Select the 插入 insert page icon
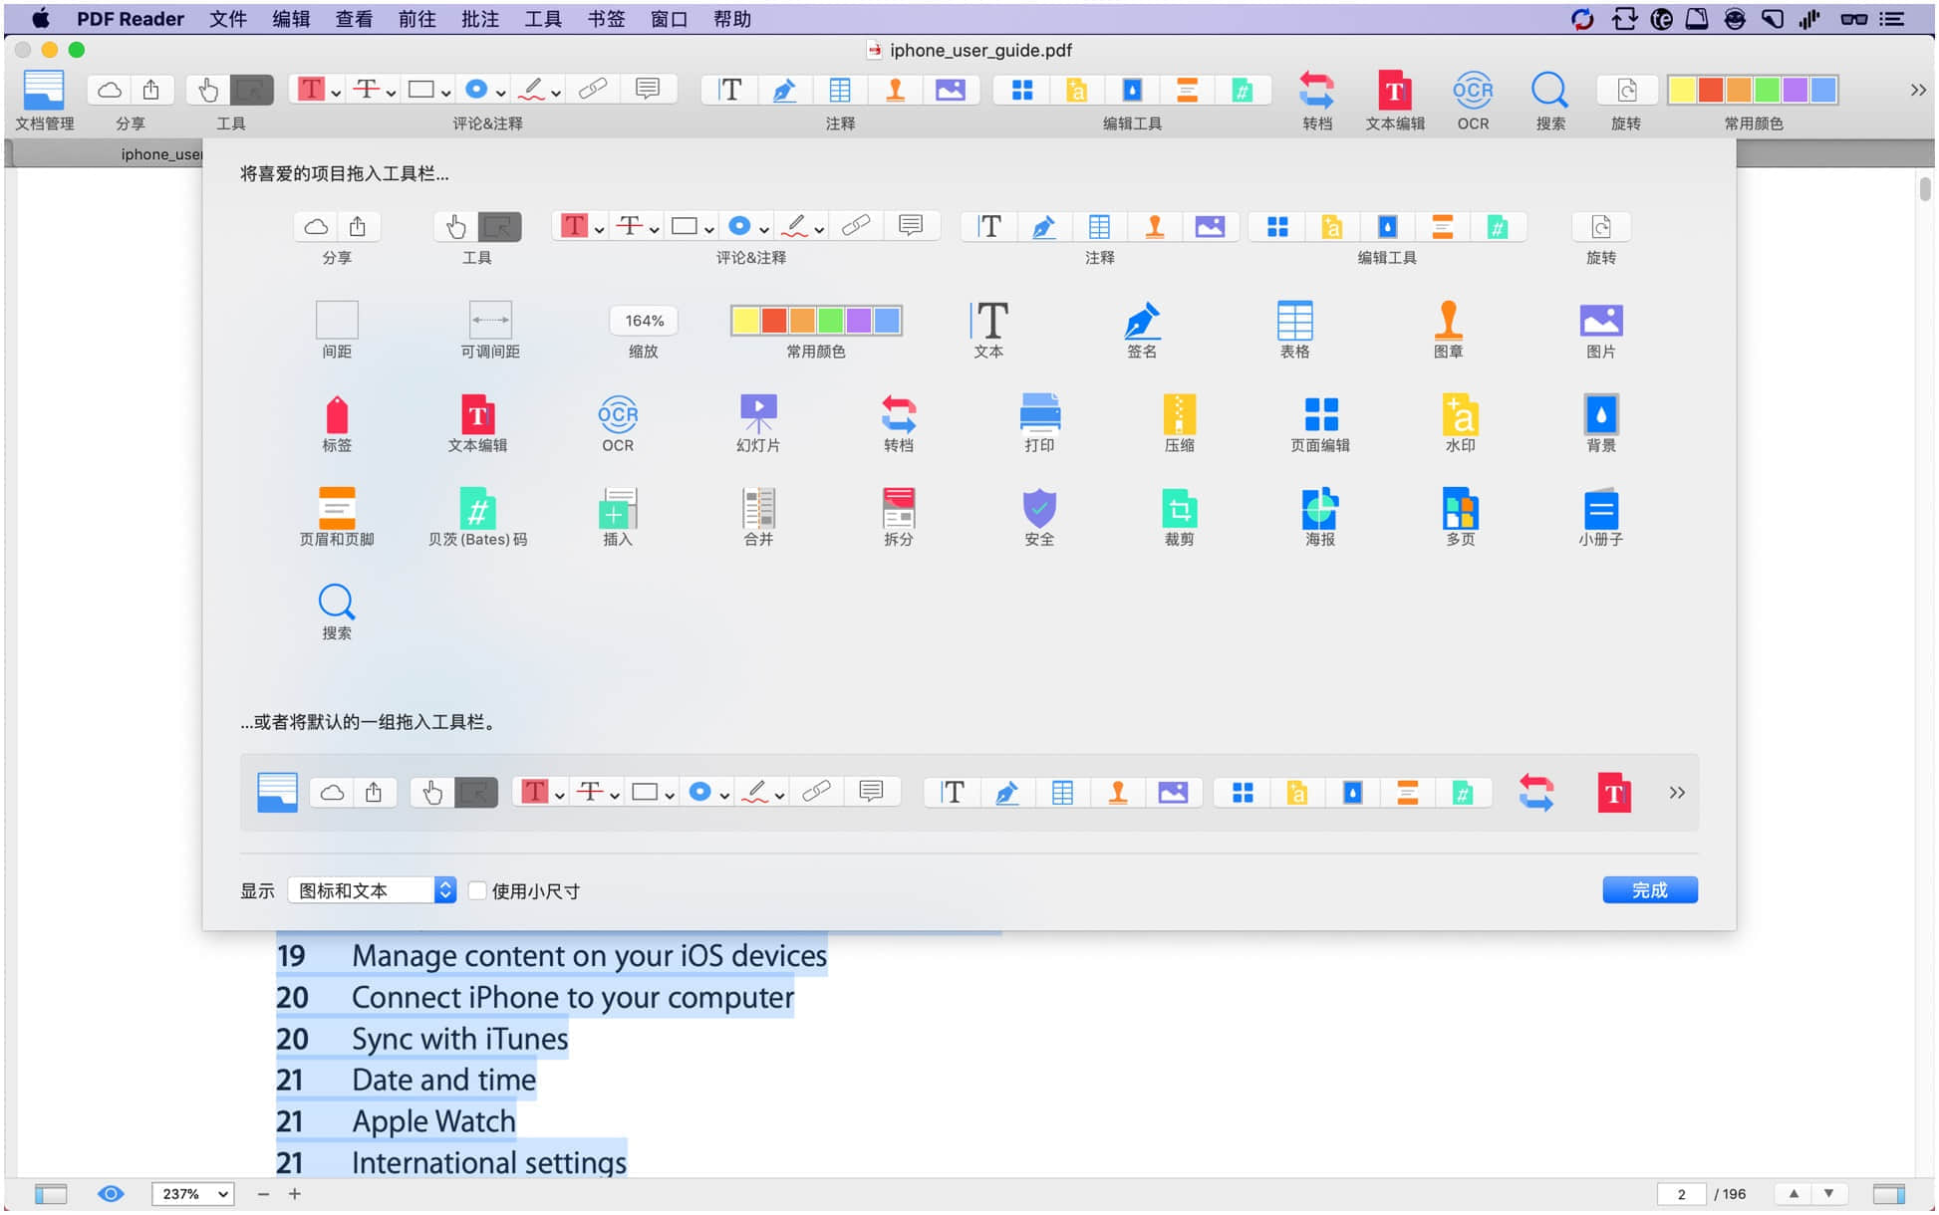This screenshot has width=1939, height=1215. point(618,508)
